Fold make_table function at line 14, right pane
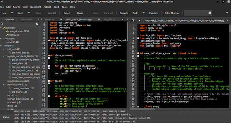This screenshot has width=231, height=123. point(138,53)
